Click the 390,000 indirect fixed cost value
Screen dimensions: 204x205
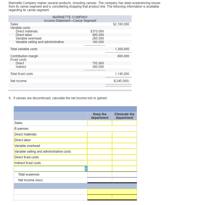[98, 67]
